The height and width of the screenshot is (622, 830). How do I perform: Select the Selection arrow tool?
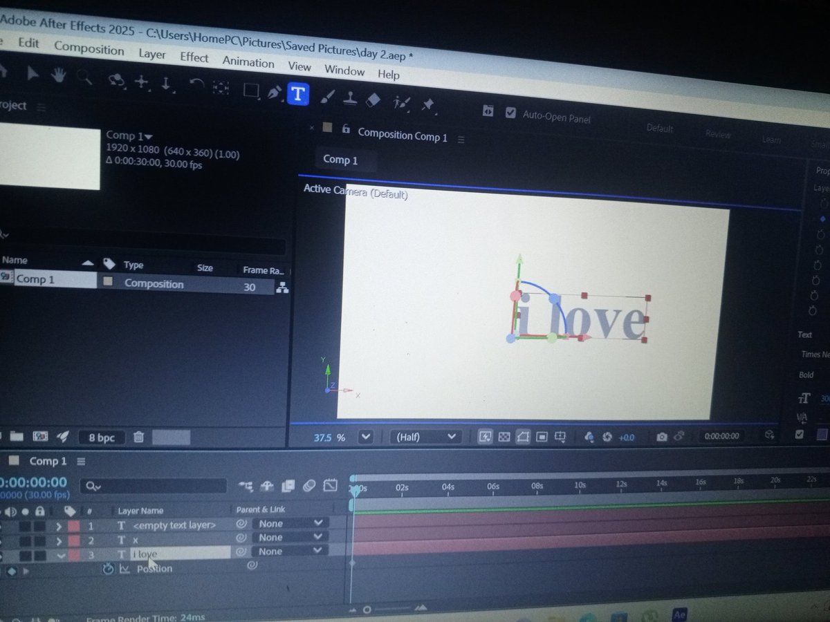point(33,73)
